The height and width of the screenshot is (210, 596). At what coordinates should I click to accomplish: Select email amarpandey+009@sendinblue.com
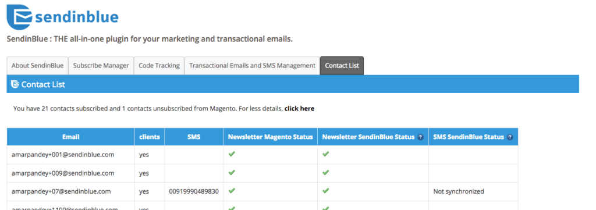[x=63, y=173]
